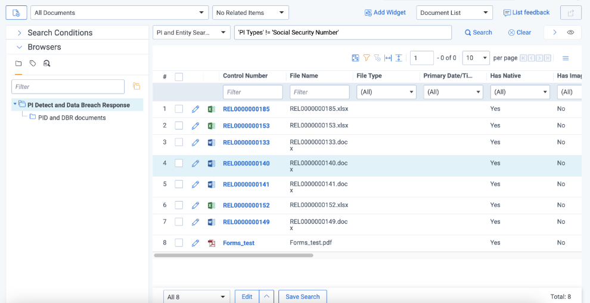The height and width of the screenshot is (303, 590).
Task: Open the hamburger list menu icon
Action: pyautogui.click(x=566, y=58)
